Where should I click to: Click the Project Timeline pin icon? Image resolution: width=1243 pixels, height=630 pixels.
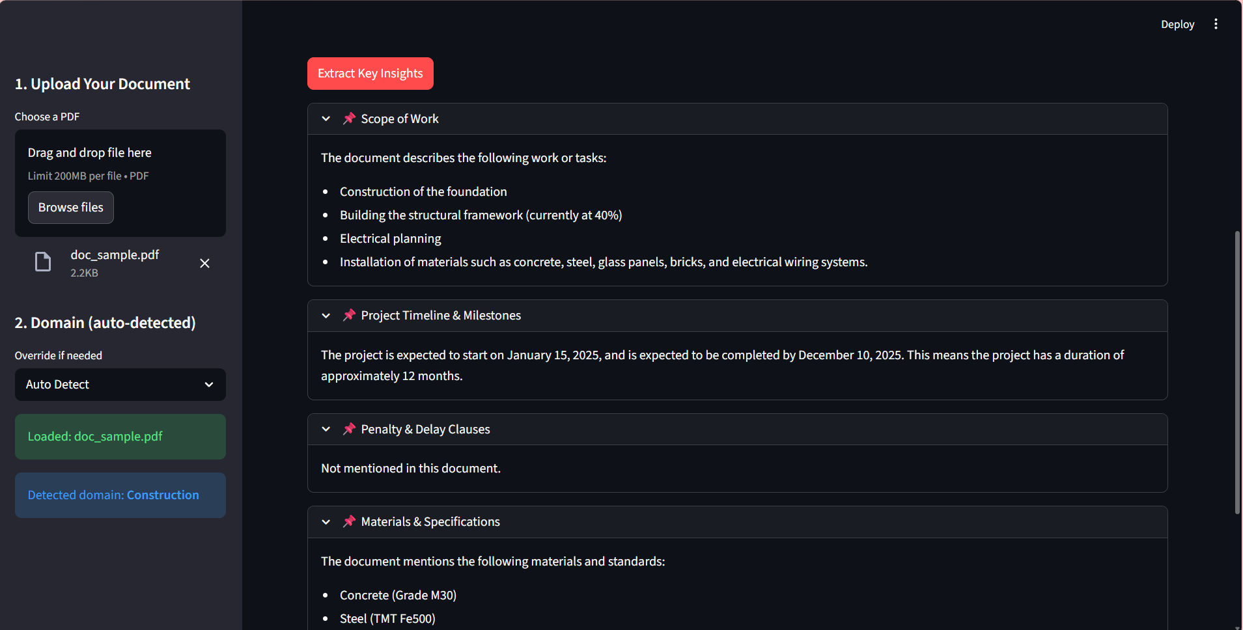(349, 315)
